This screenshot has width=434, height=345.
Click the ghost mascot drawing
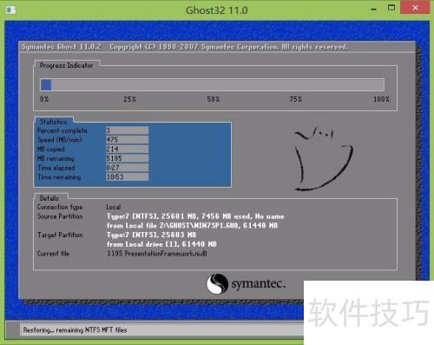[x=324, y=158]
